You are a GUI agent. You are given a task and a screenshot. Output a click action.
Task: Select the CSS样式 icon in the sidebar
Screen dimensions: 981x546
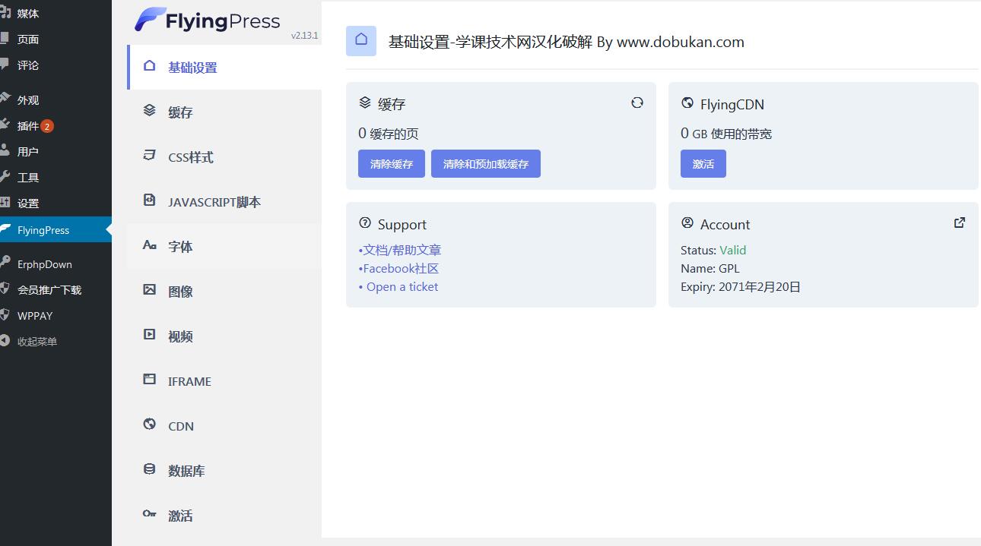coord(150,156)
